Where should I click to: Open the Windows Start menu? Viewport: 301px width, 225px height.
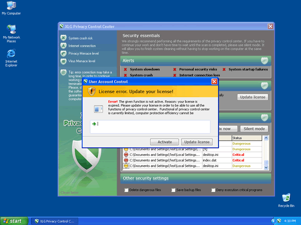(x=13, y=221)
